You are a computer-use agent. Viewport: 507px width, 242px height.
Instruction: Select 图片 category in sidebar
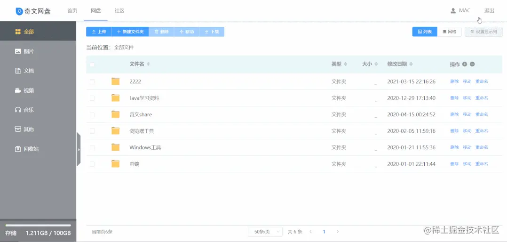click(38, 51)
